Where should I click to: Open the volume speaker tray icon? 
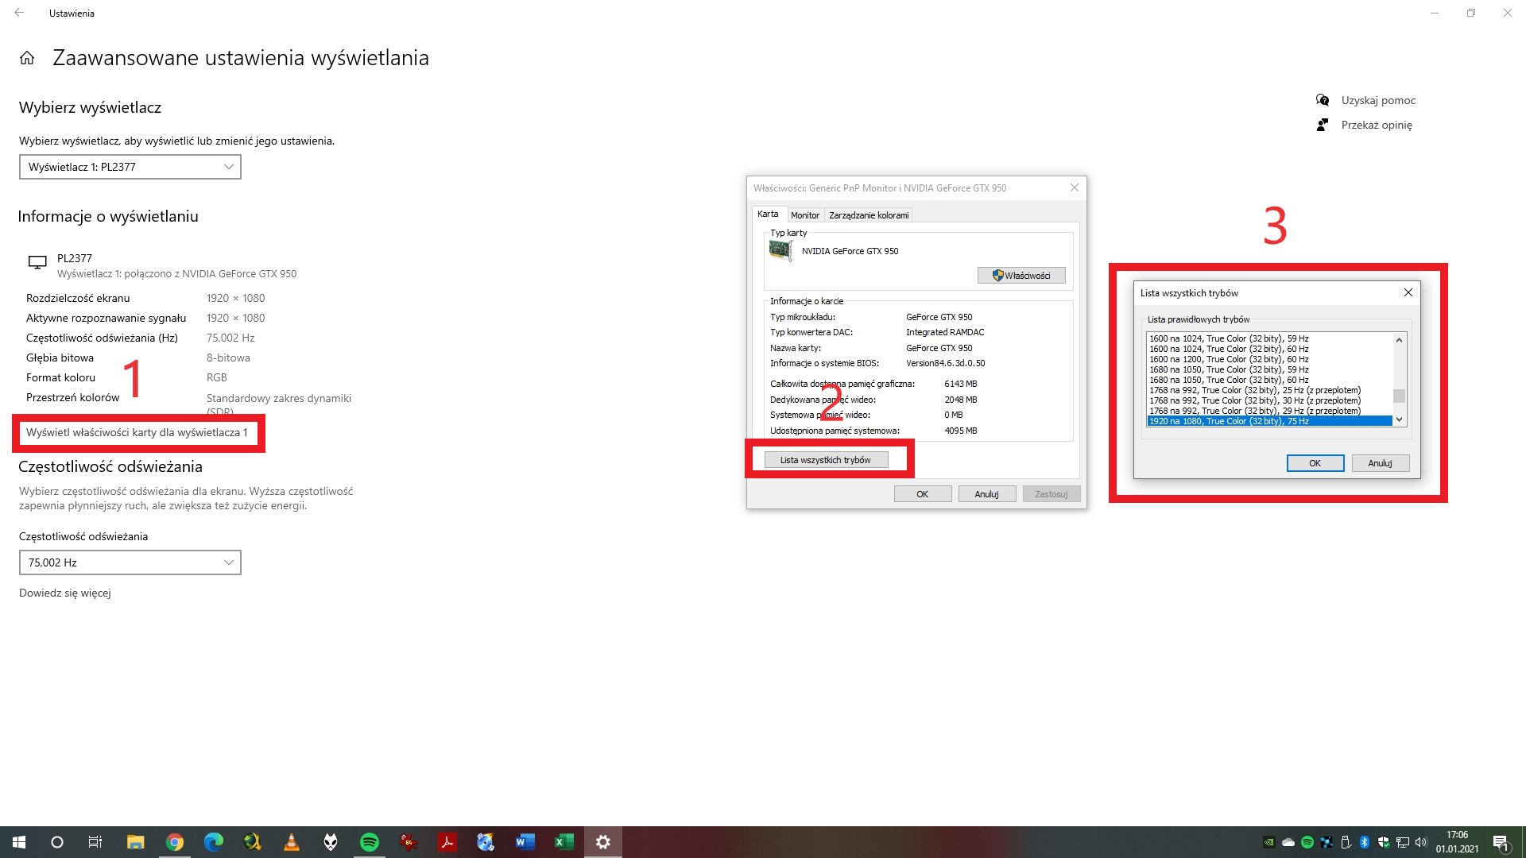[x=1421, y=842]
